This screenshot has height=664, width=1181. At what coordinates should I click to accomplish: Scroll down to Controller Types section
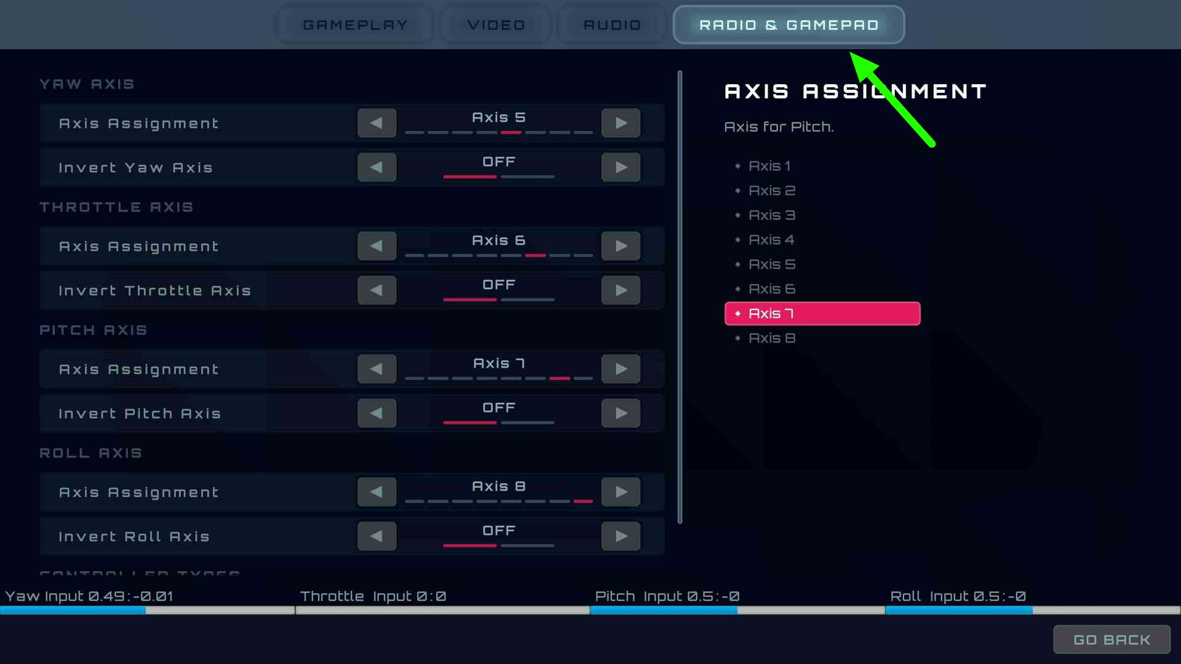coord(140,573)
